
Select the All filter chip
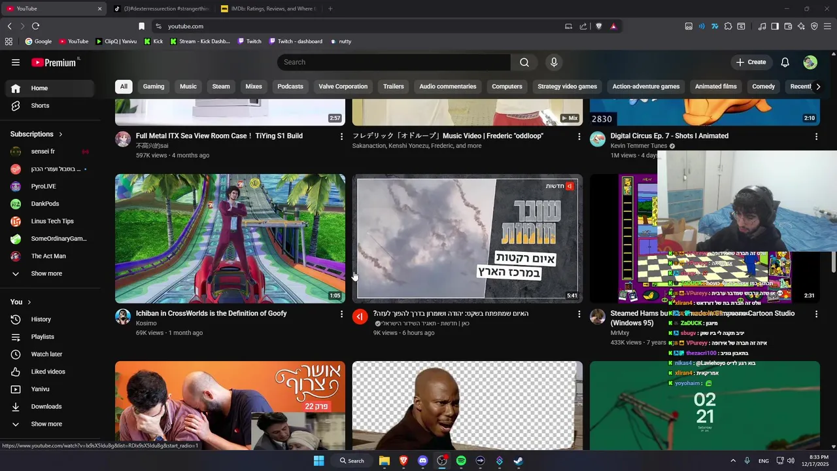[x=124, y=86]
